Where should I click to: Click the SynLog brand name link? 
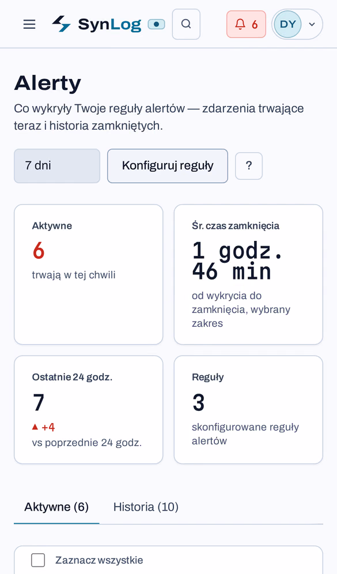click(109, 25)
